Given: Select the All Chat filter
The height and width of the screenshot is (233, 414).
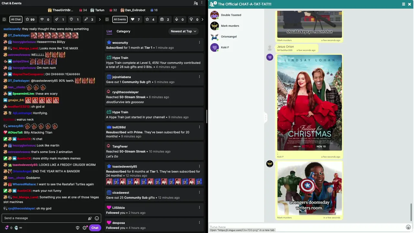Looking at the screenshot, I should pos(16,19).
